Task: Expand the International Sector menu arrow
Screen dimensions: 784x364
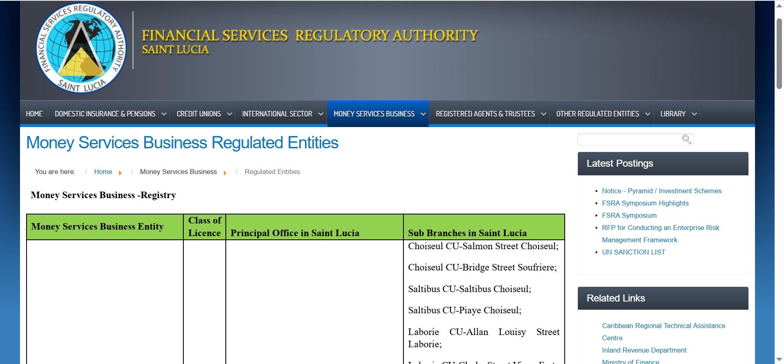Action: click(321, 114)
